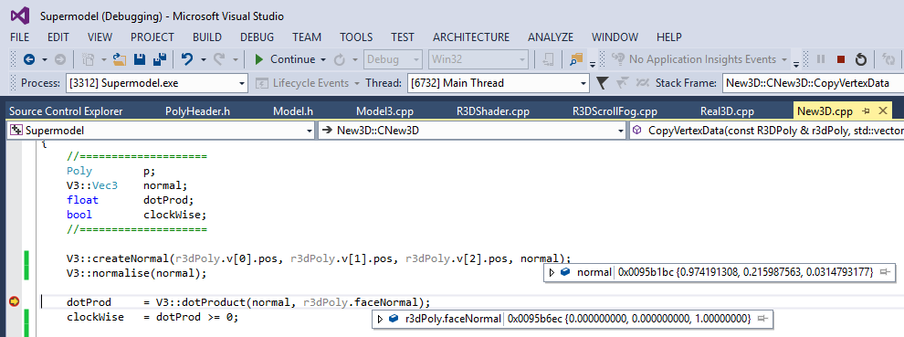The height and width of the screenshot is (337, 904).
Task: Switch to the Model3.cpp tab
Action: point(384,111)
